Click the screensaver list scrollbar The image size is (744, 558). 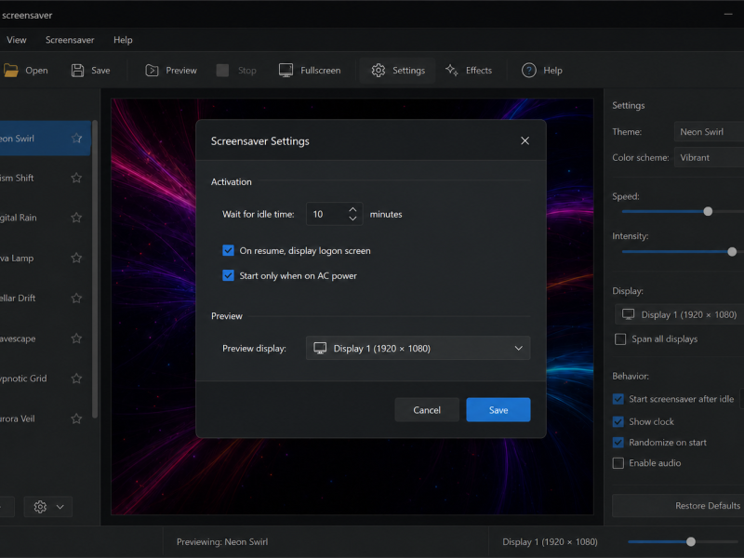pyautogui.click(x=95, y=270)
